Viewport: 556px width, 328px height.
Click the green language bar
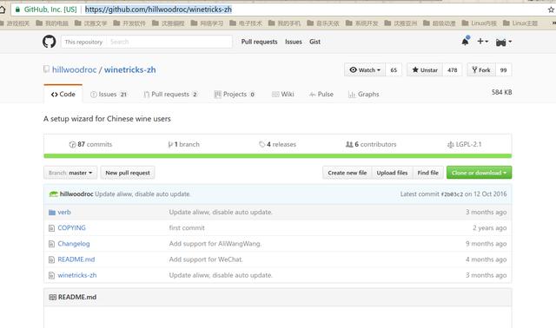(x=278, y=156)
